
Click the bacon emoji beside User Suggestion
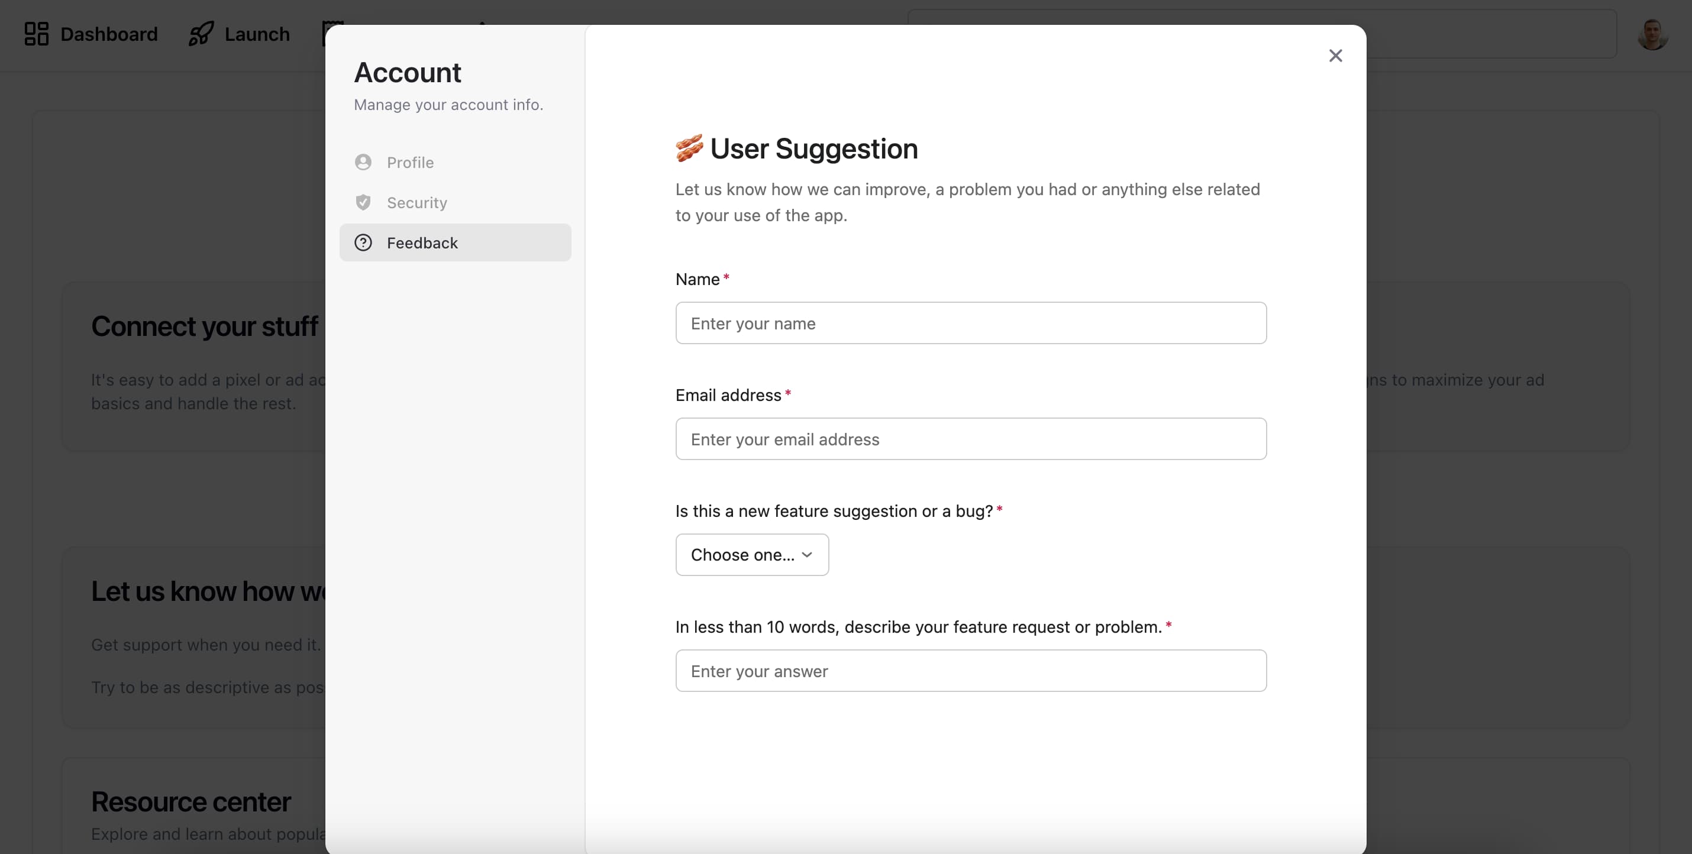(689, 148)
